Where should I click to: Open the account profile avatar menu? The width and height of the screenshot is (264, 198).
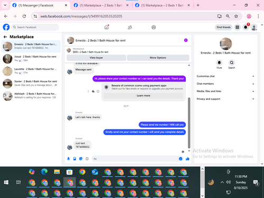[254, 27]
